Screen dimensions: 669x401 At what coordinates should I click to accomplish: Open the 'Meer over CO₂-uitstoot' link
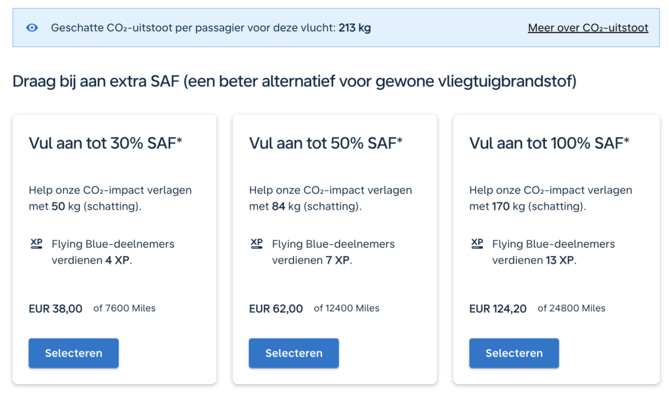(x=588, y=28)
